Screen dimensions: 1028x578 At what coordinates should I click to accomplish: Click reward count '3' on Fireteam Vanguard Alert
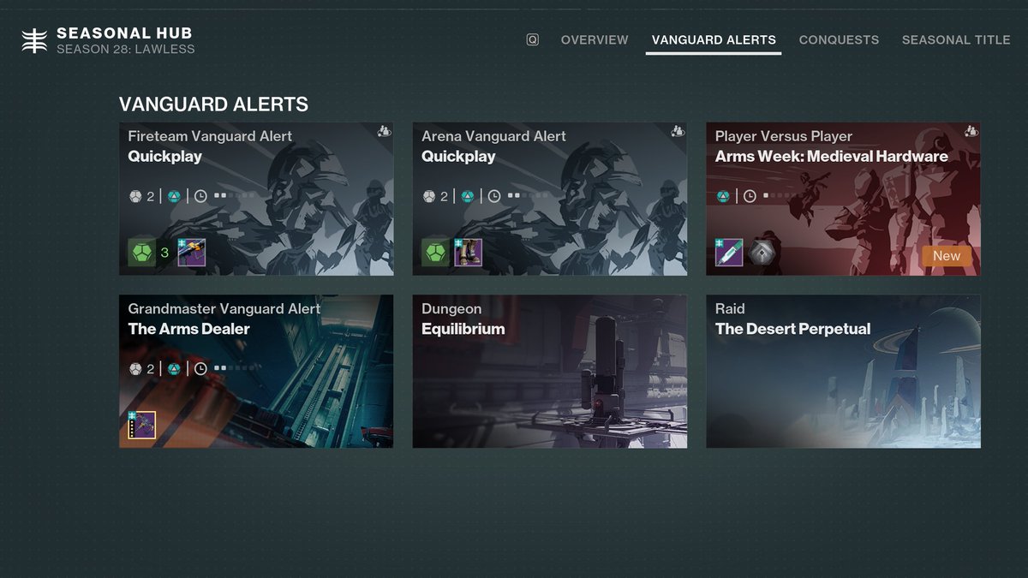point(164,253)
